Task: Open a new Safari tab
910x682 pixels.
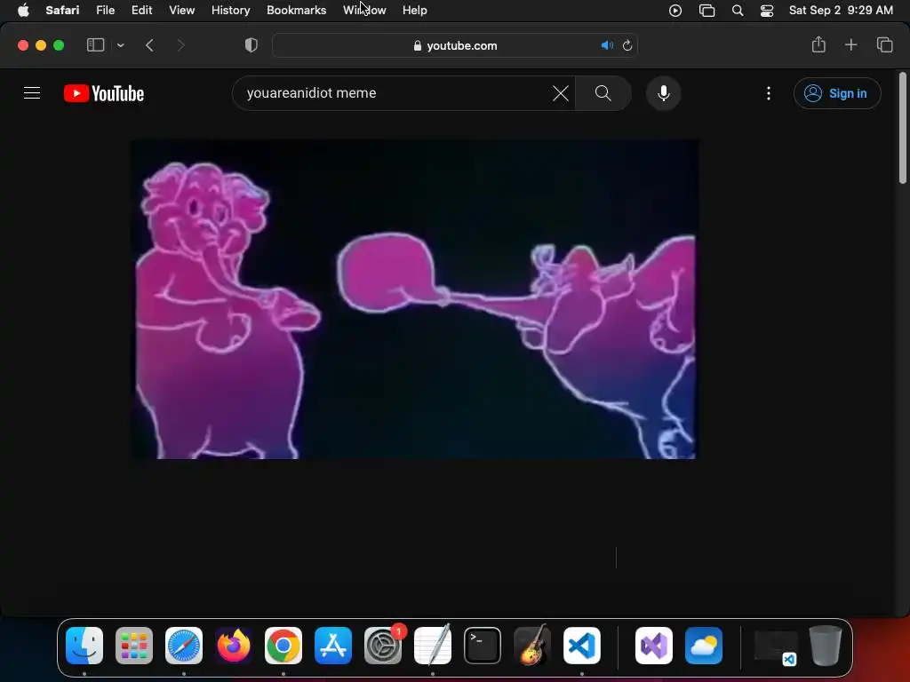Action: [x=850, y=44]
